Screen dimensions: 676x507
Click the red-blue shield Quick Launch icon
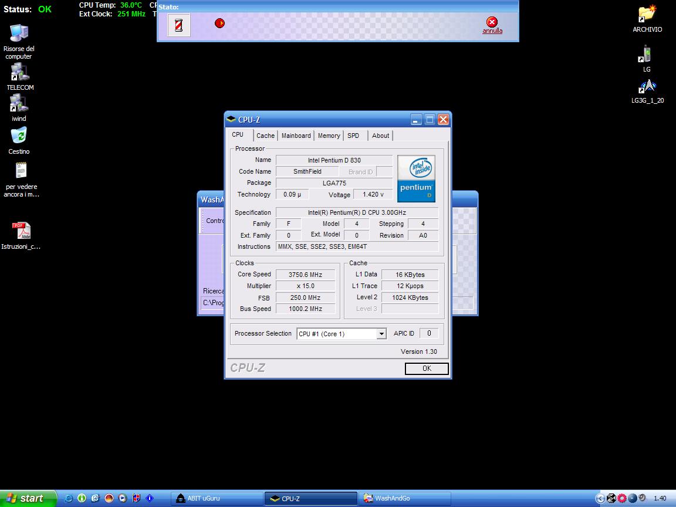[x=136, y=498]
